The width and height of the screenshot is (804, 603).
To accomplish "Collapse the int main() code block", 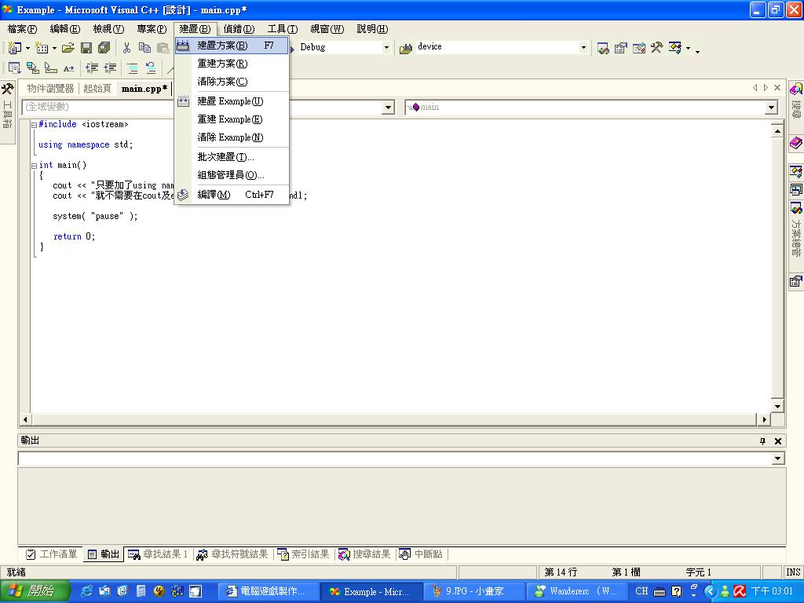I will 34,166.
